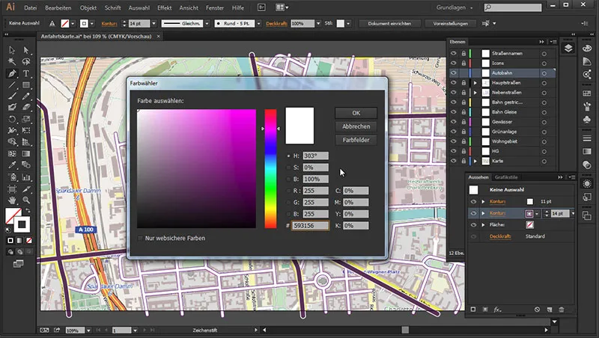Viewport: 599px width, 338px height.
Task: Open the Fenster menu
Action: pos(215,7)
